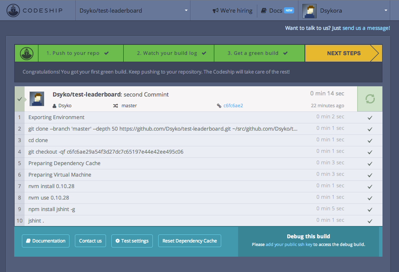Click the book icon next to Docs
This screenshot has height=272, width=399.
(264, 11)
